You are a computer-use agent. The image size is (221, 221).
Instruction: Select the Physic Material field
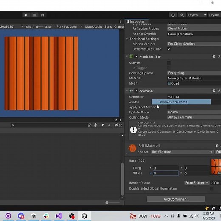(x=194, y=78)
